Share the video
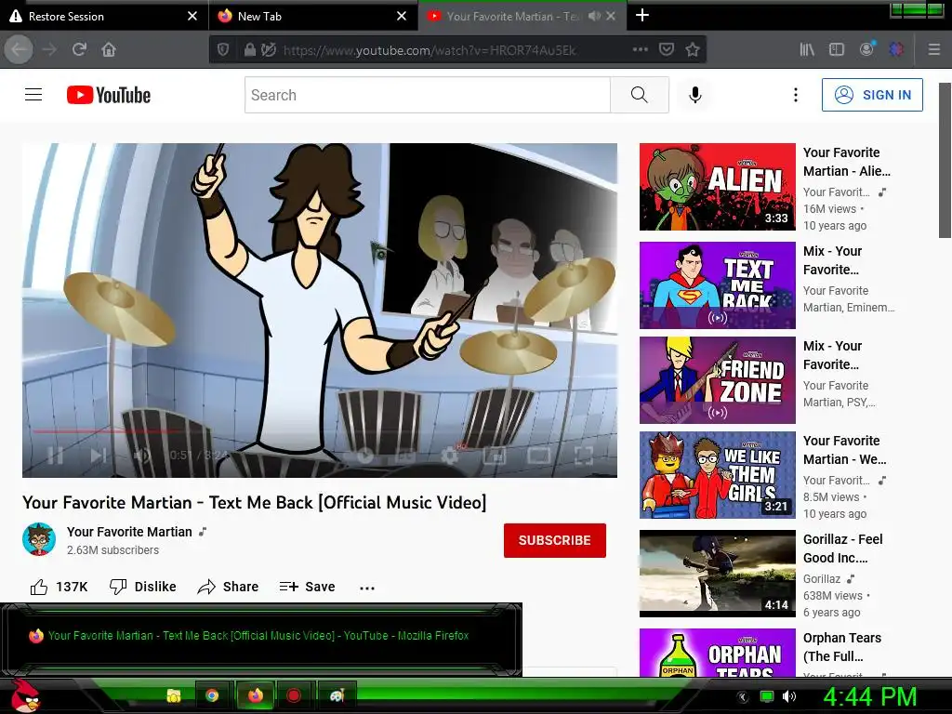The width and height of the screenshot is (952, 714). [229, 587]
